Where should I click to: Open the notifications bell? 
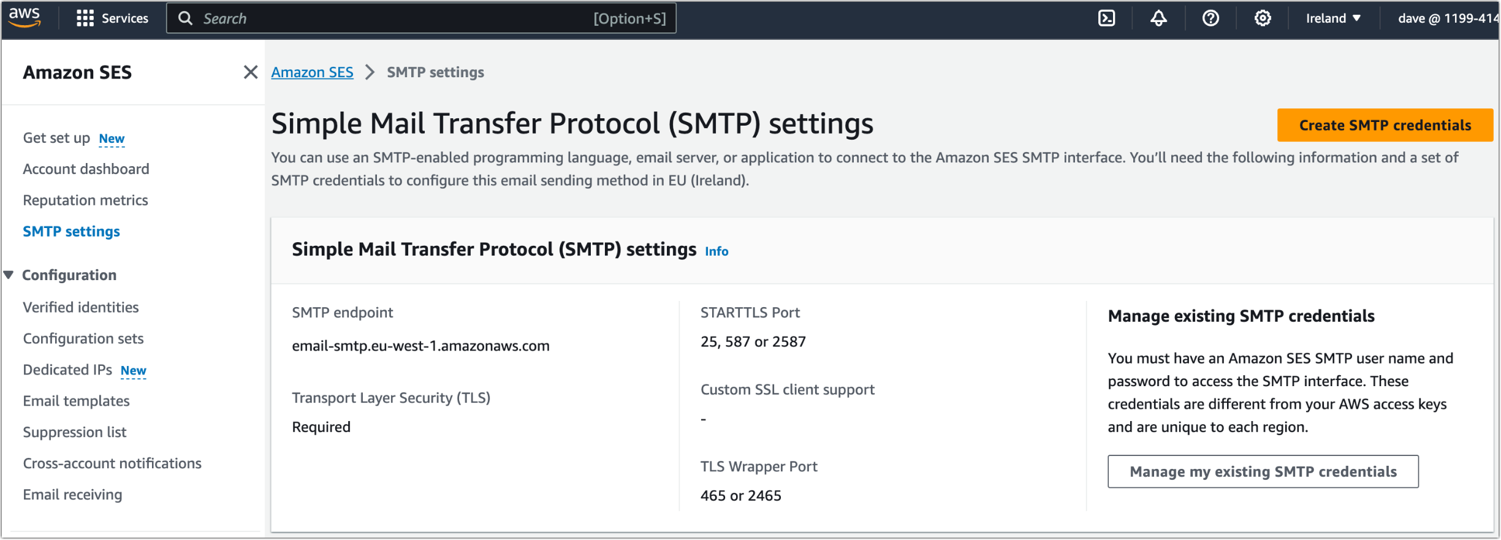pos(1158,18)
